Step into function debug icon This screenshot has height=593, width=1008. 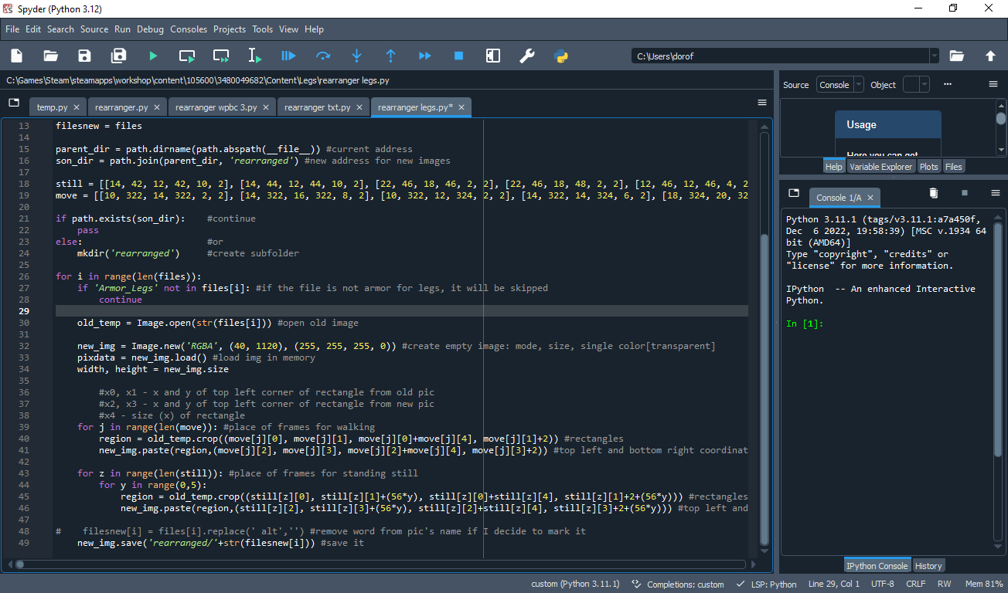tap(357, 56)
